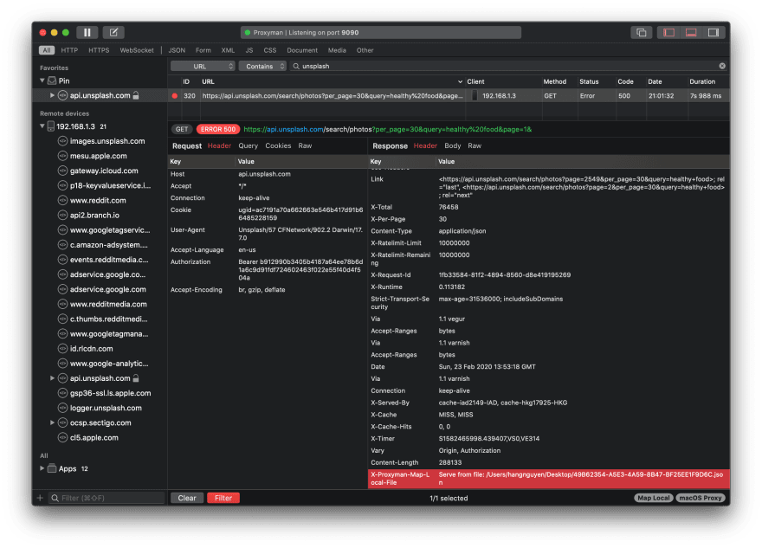The height and width of the screenshot is (548, 762).
Task: Click the duplicate window icon in toolbar
Action: point(642,33)
